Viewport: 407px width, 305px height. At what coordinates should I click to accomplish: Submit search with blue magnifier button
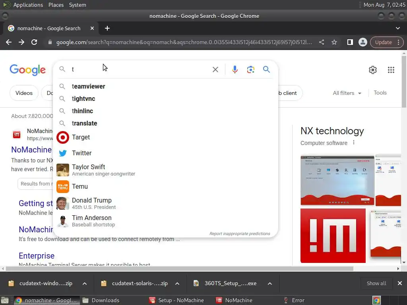coord(266,69)
